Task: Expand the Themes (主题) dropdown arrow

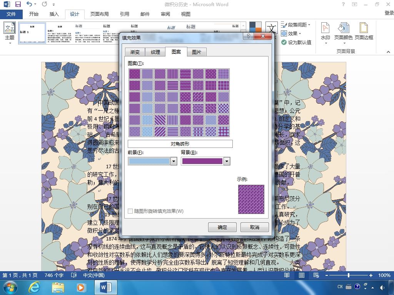Action: [x=10, y=43]
